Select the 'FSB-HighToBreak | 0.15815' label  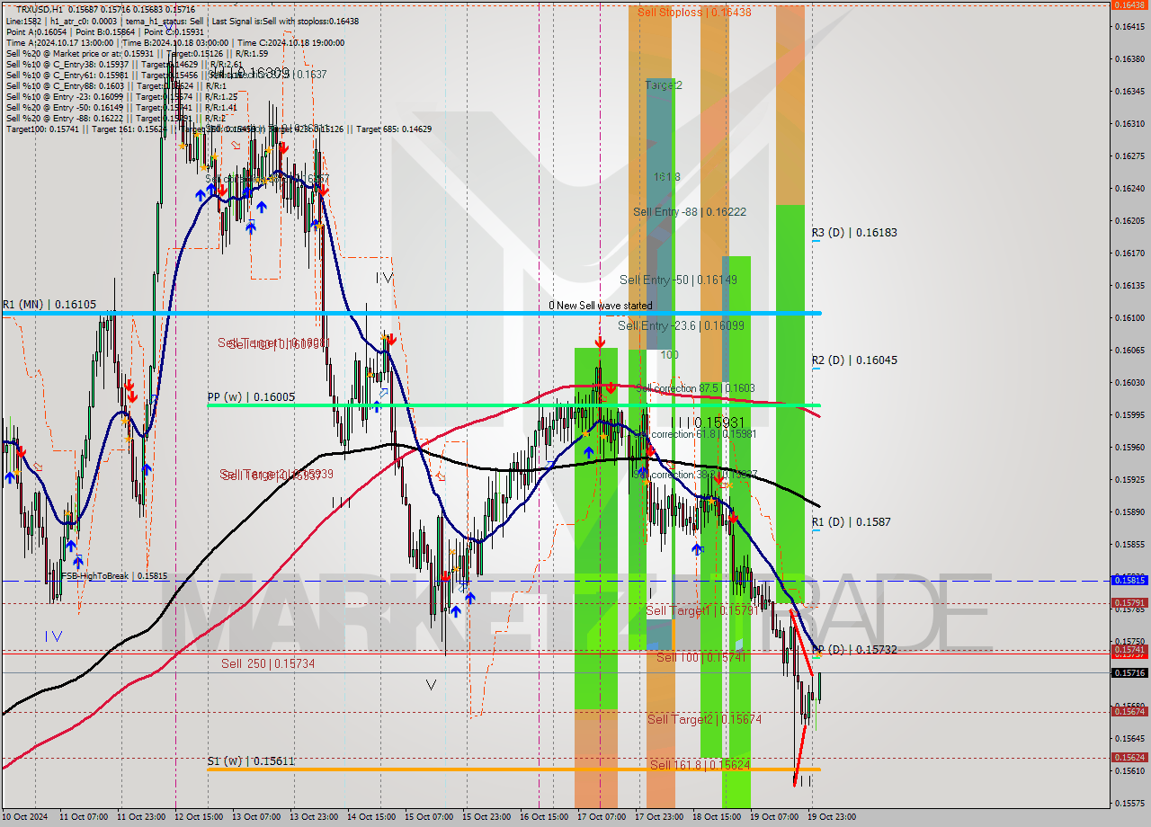click(113, 576)
